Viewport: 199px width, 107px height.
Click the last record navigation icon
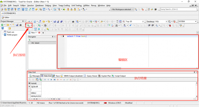(x=54, y=80)
